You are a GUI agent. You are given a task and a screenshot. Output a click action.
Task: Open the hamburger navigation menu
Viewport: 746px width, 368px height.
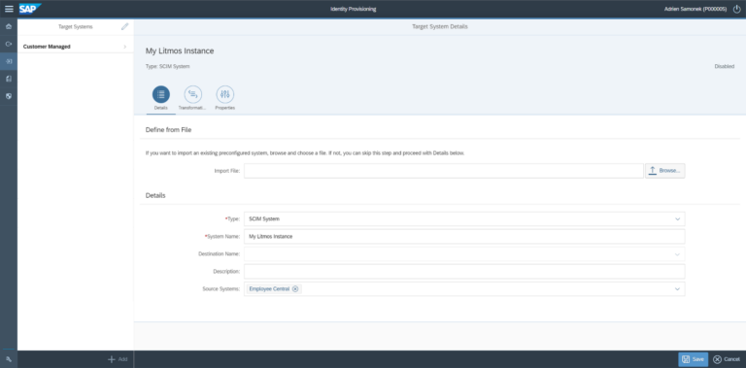click(9, 9)
